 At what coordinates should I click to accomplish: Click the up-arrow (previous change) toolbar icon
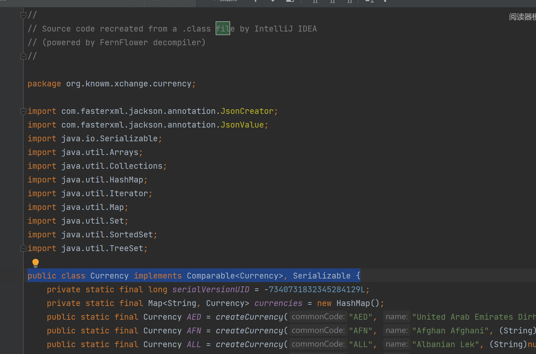pos(256,1)
